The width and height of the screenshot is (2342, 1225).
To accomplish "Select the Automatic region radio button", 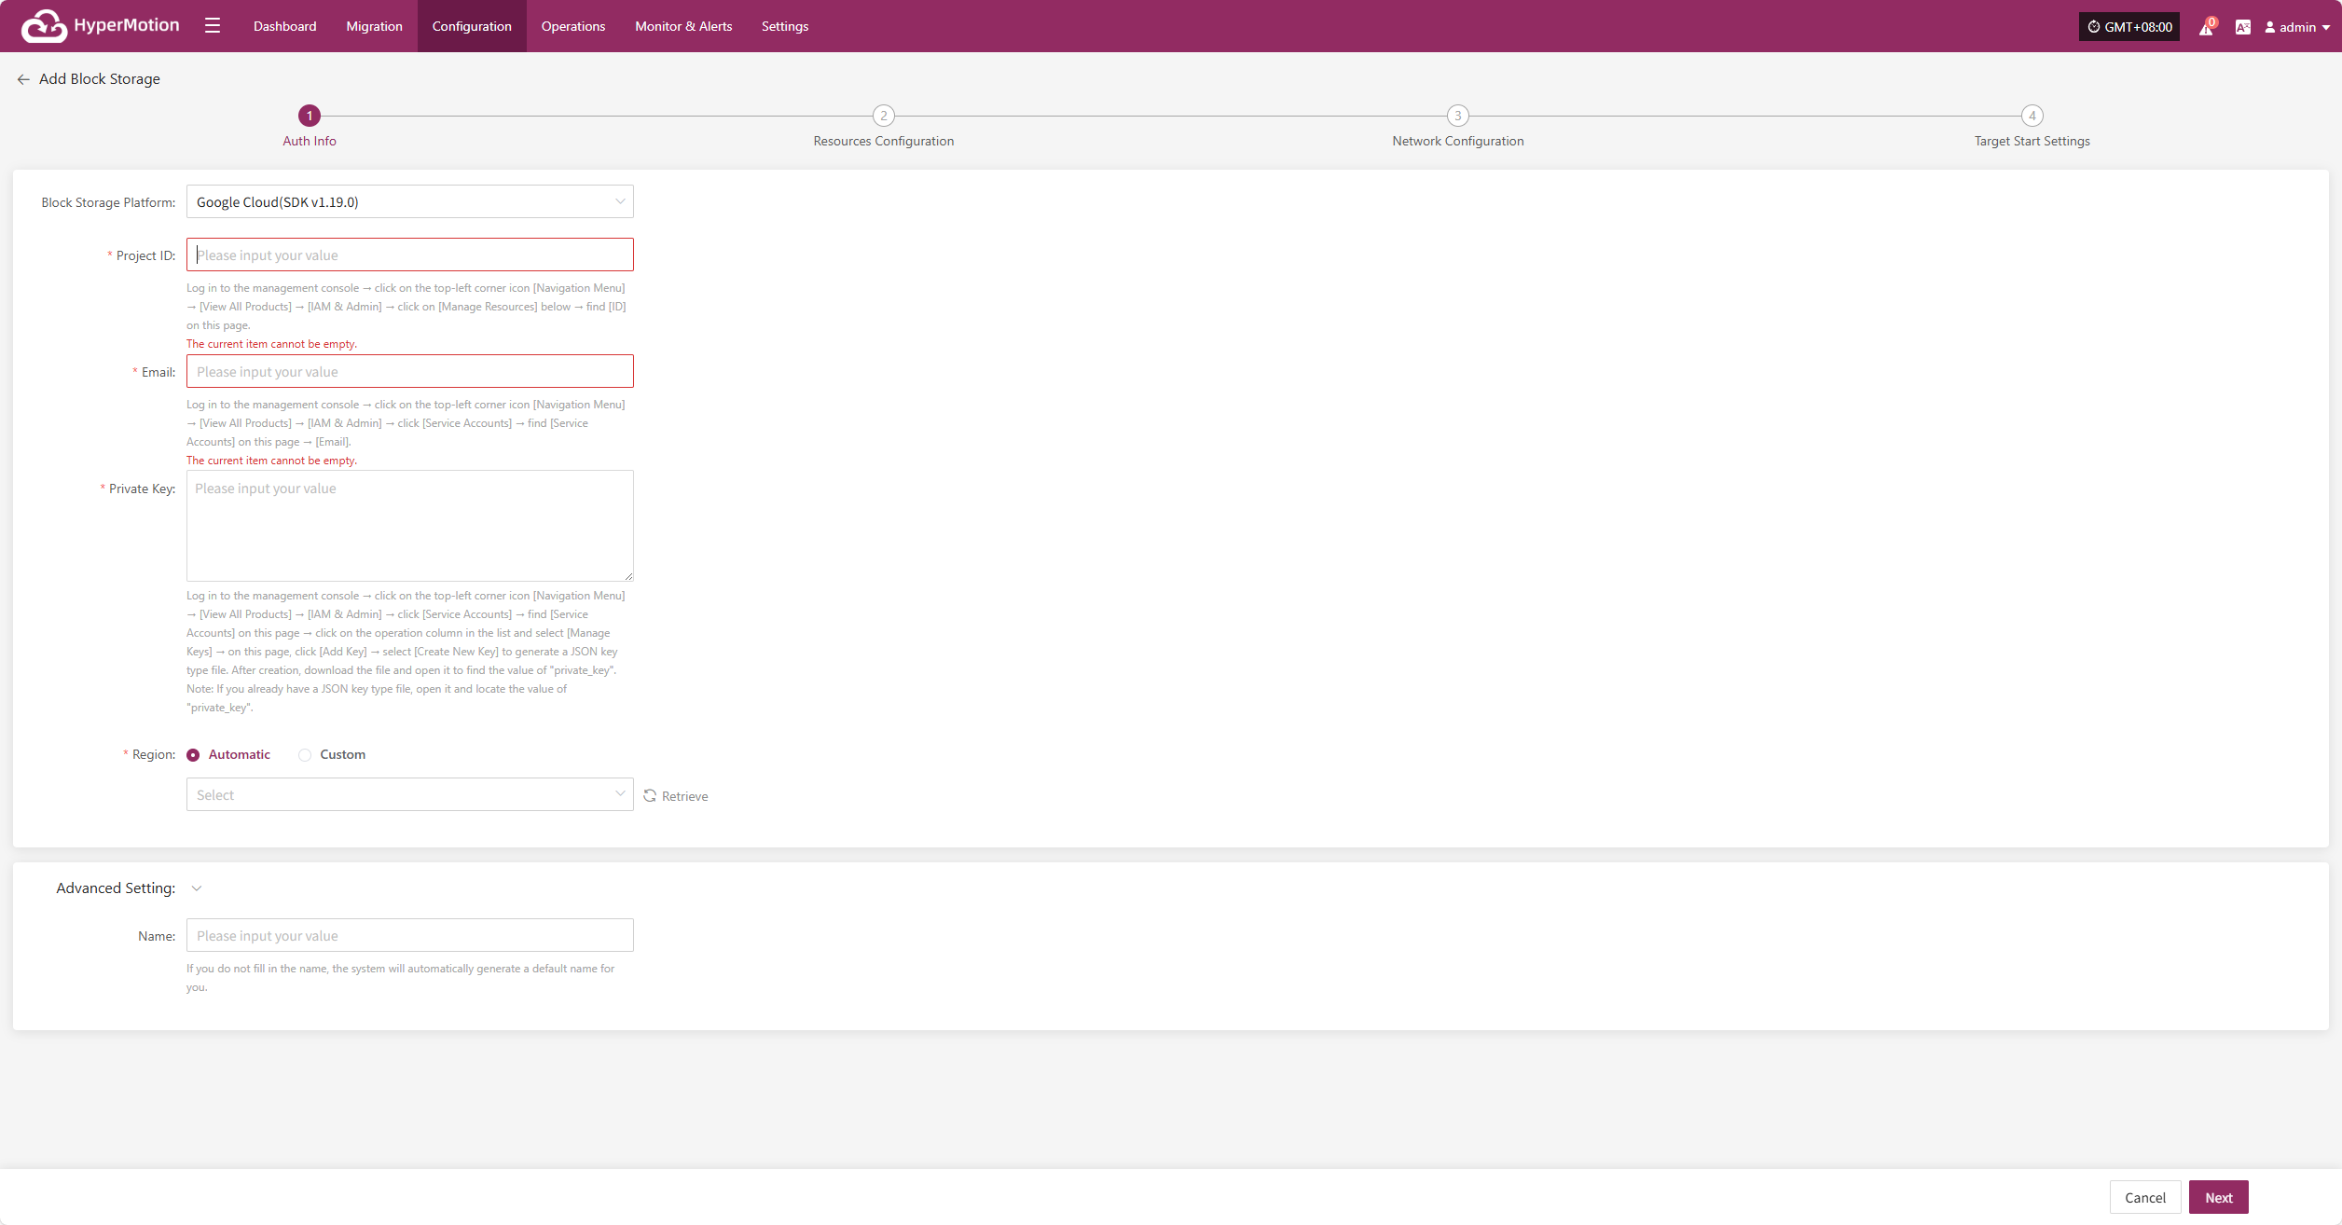I will coord(193,755).
